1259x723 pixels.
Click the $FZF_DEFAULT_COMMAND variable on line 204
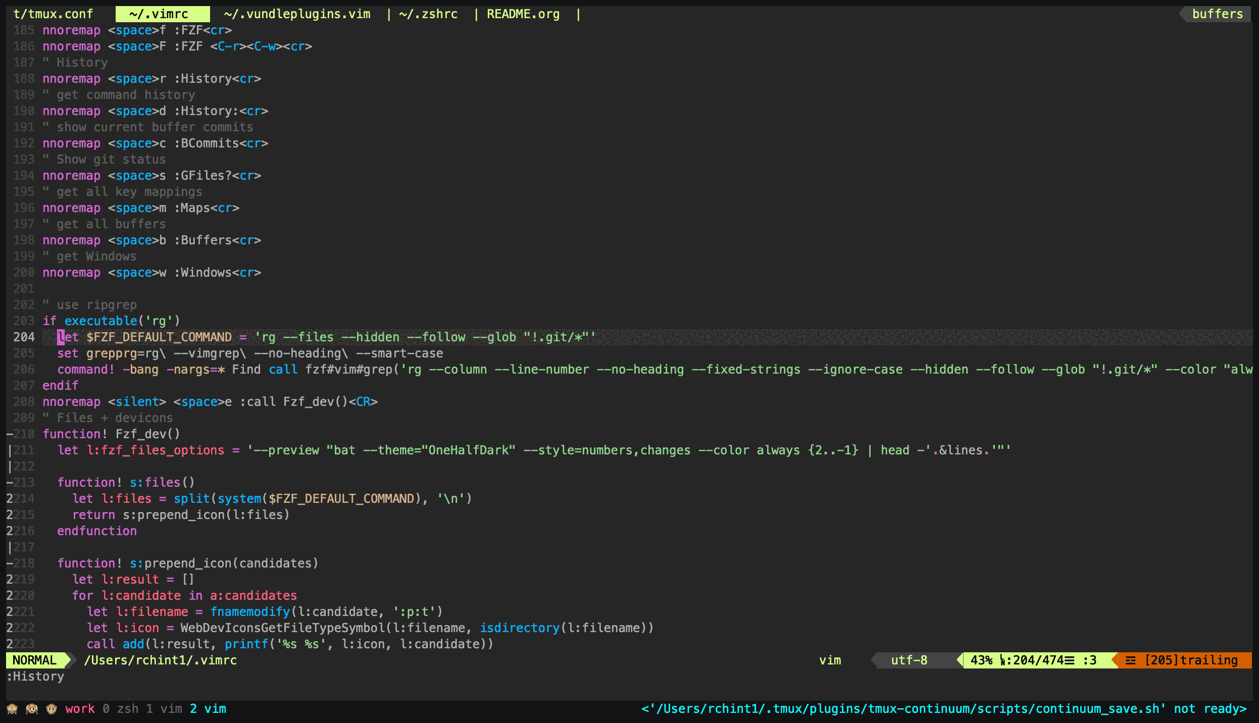click(x=159, y=337)
